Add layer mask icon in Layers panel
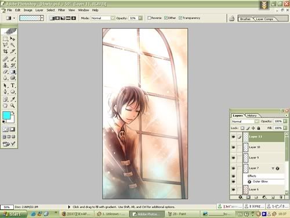Screen dimensions: 290x218 click(x=248, y=197)
